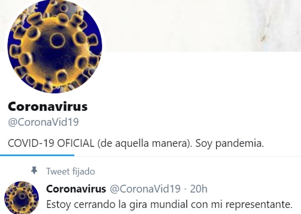Select the blue underlined active profile tab
This screenshot has height=214, width=301.
point(37,155)
